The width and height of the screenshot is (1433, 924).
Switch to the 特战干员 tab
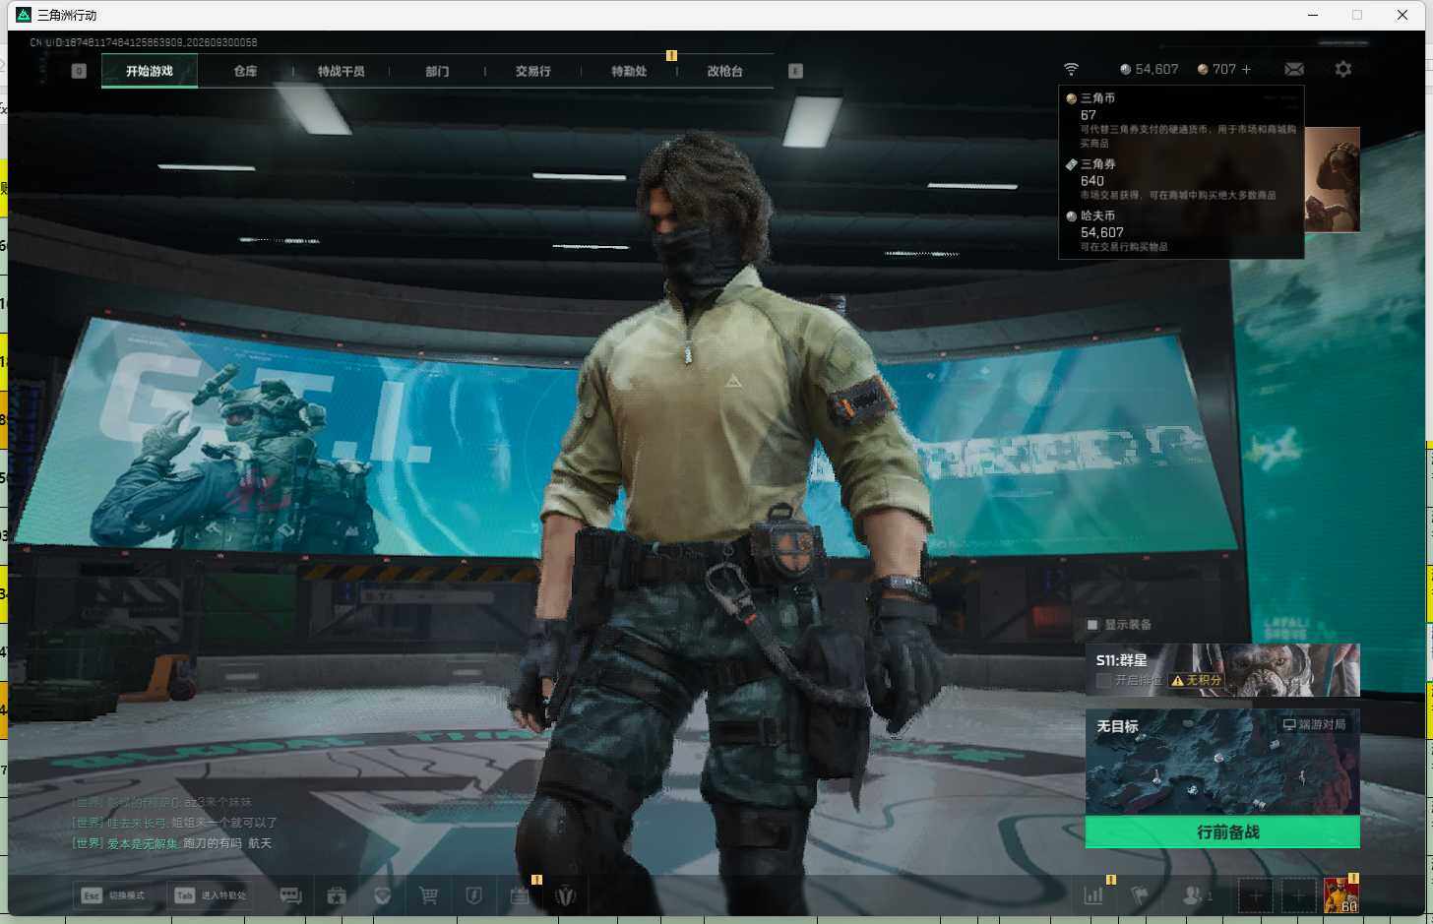pos(341,71)
